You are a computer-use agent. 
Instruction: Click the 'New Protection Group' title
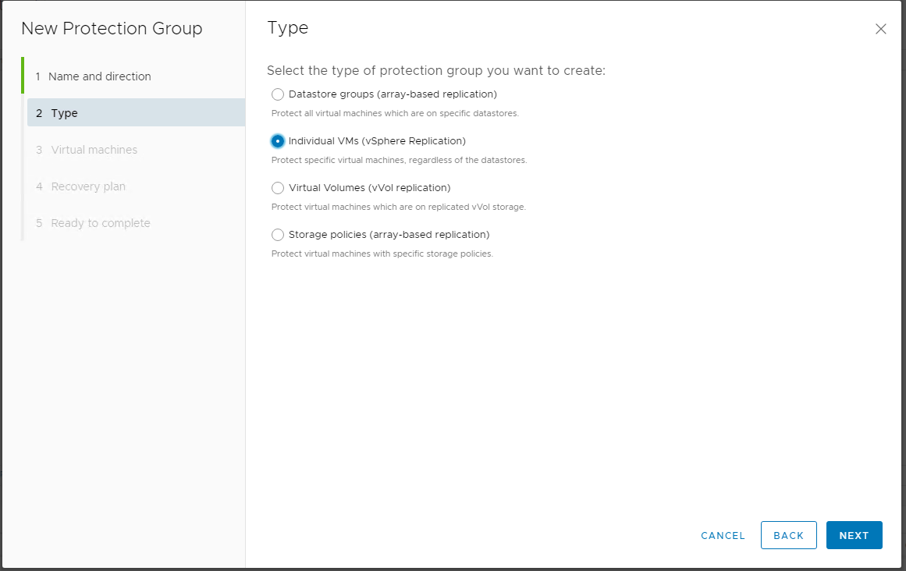pyautogui.click(x=112, y=28)
